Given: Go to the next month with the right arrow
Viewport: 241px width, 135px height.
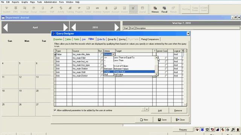Looking at the screenshot, I should tap(66, 27).
